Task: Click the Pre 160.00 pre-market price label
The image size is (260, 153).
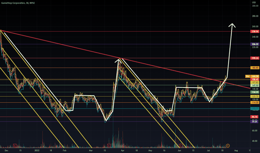Action: pos(252,76)
